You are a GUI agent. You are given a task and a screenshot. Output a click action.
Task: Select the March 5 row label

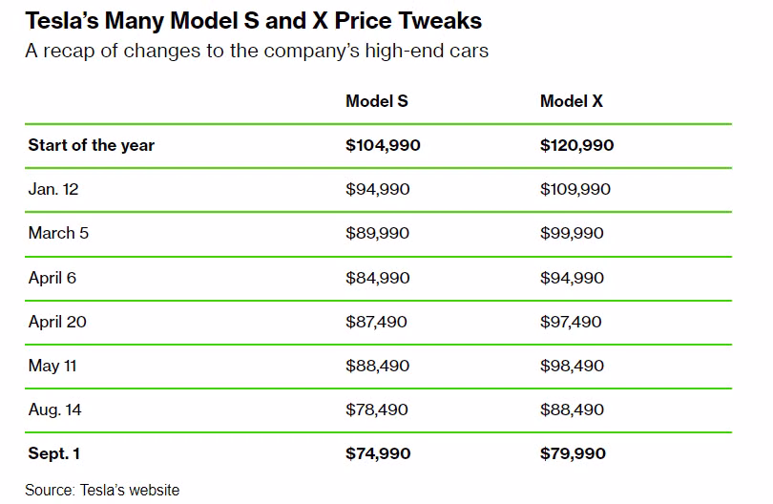tap(58, 233)
